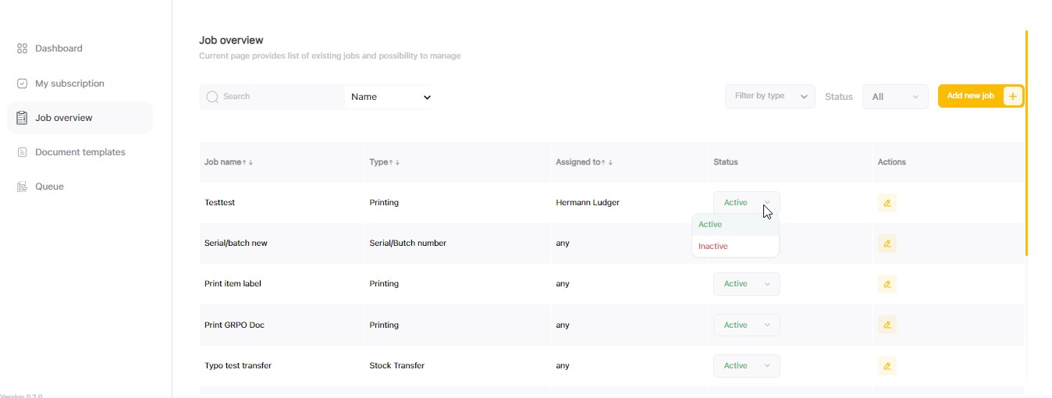This screenshot has width=1052, height=398.
Task: Click edit icon for Typo test transfer
Action: click(887, 365)
